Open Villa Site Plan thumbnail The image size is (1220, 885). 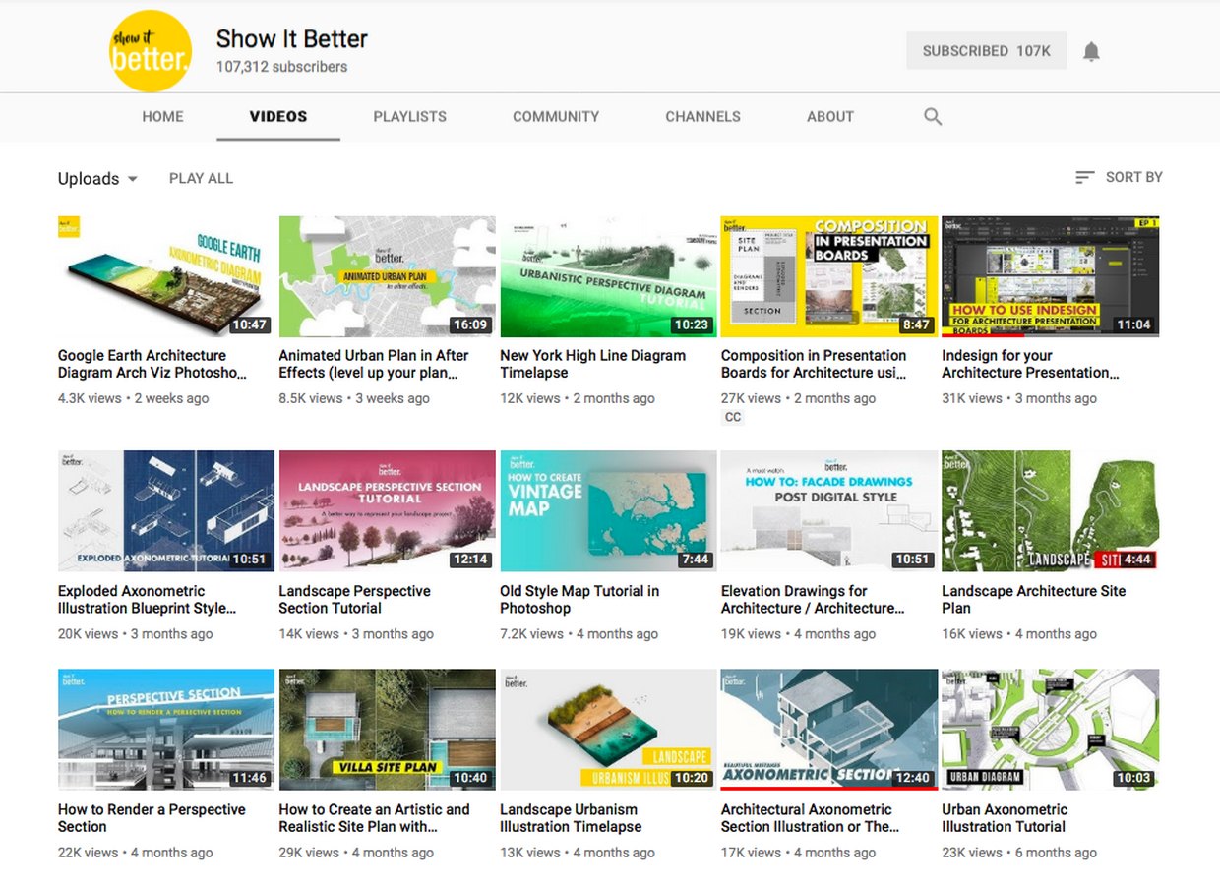coord(388,730)
